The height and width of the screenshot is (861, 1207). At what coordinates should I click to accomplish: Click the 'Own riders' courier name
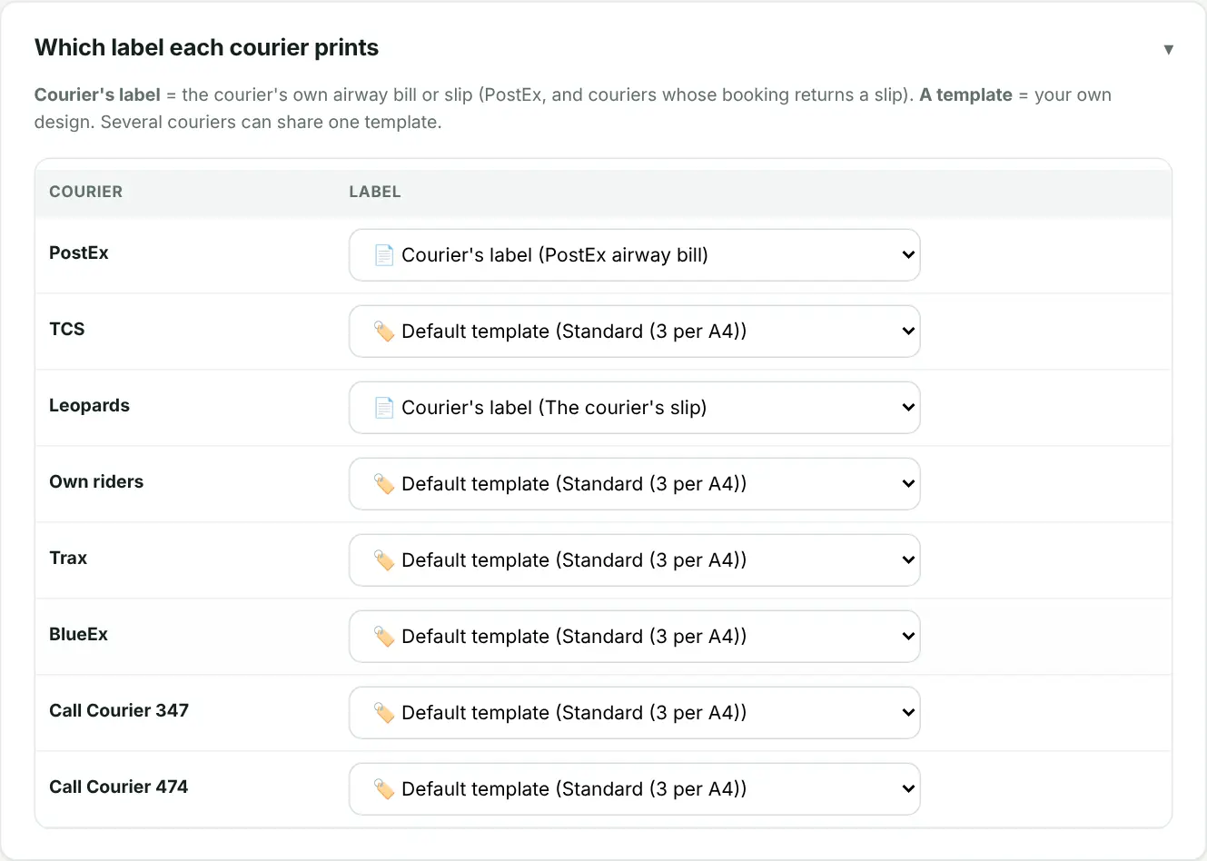(x=96, y=482)
